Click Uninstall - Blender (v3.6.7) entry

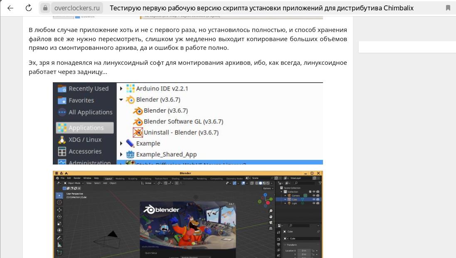(x=176, y=133)
